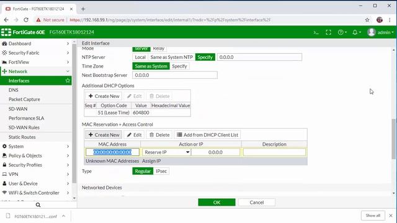Select Regular type
Image resolution: width=397 pixels, height=223 pixels.
(143, 171)
